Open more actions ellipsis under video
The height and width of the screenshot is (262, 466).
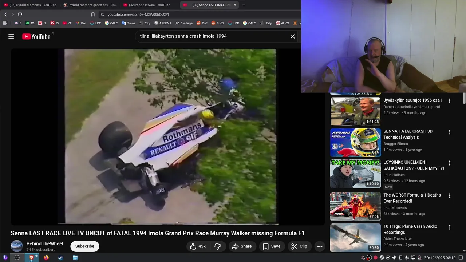[320, 246]
